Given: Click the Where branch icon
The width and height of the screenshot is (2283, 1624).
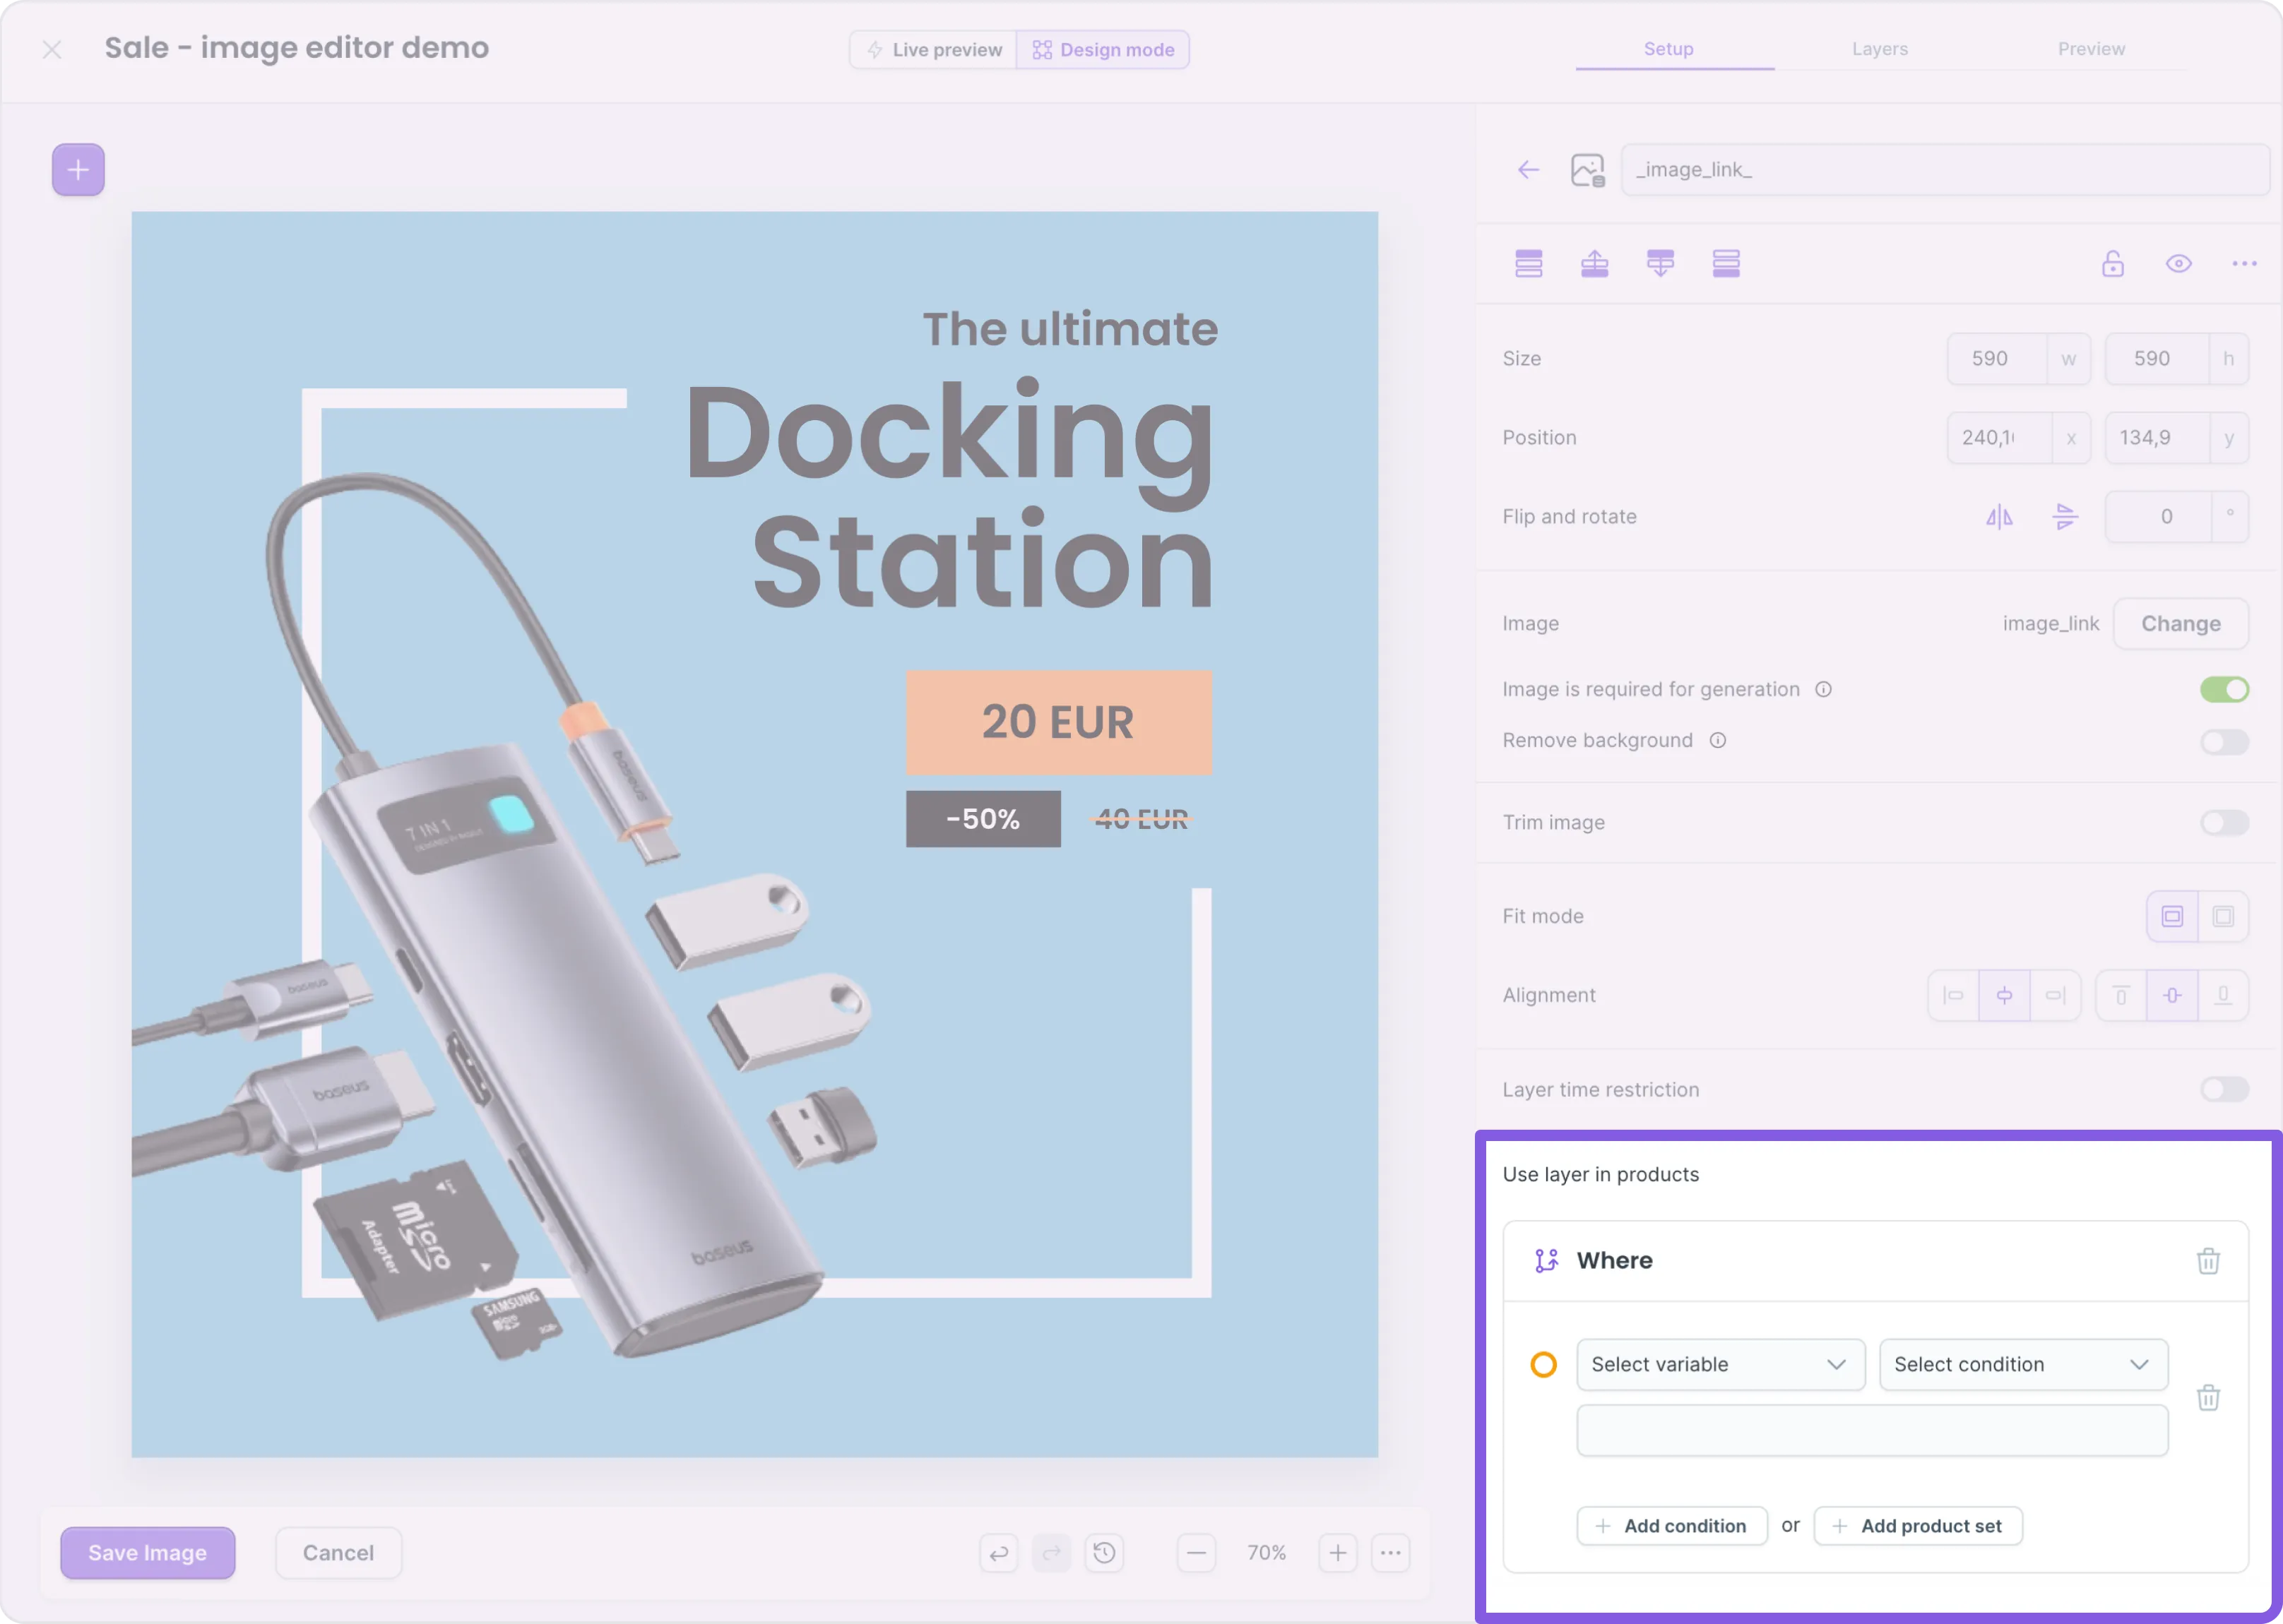Looking at the screenshot, I should [1547, 1261].
